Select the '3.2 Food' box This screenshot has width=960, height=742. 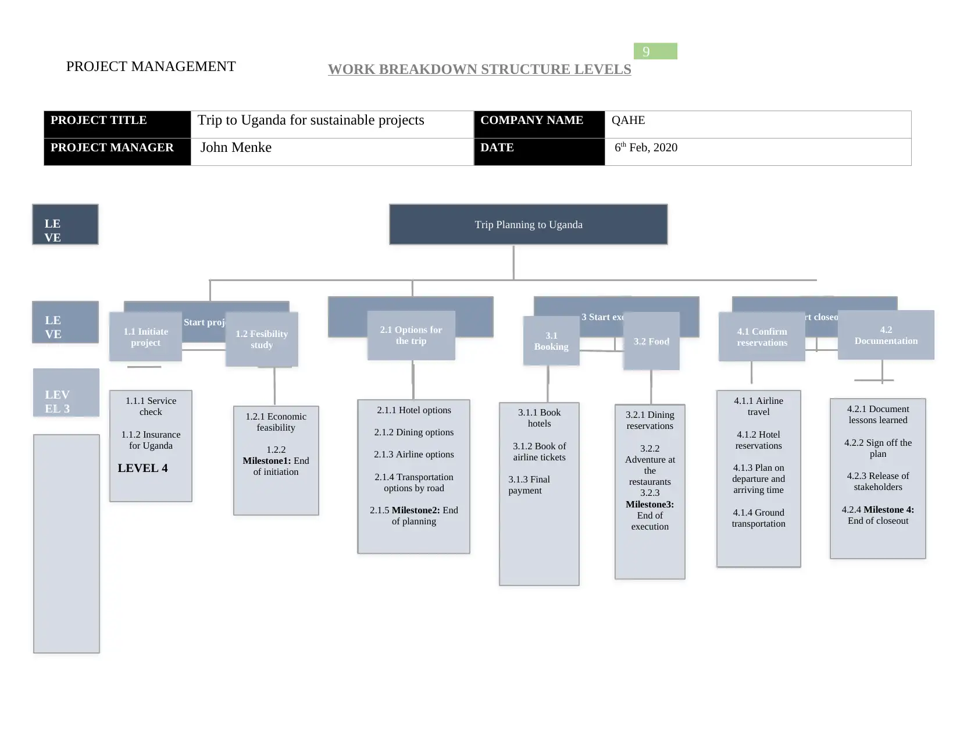click(651, 341)
